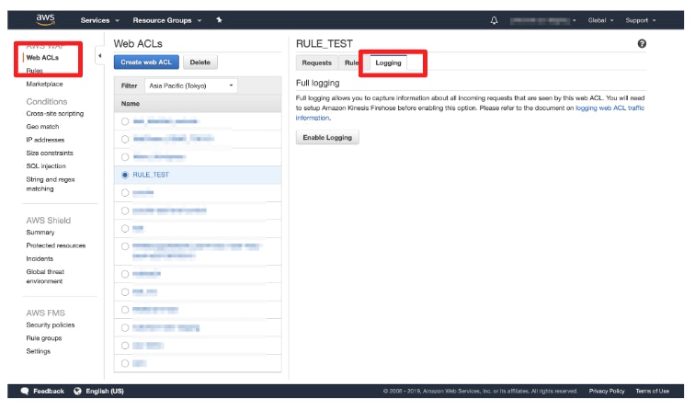695x410 pixels.
Task: Open SQL injection conditions
Action: [46, 166]
